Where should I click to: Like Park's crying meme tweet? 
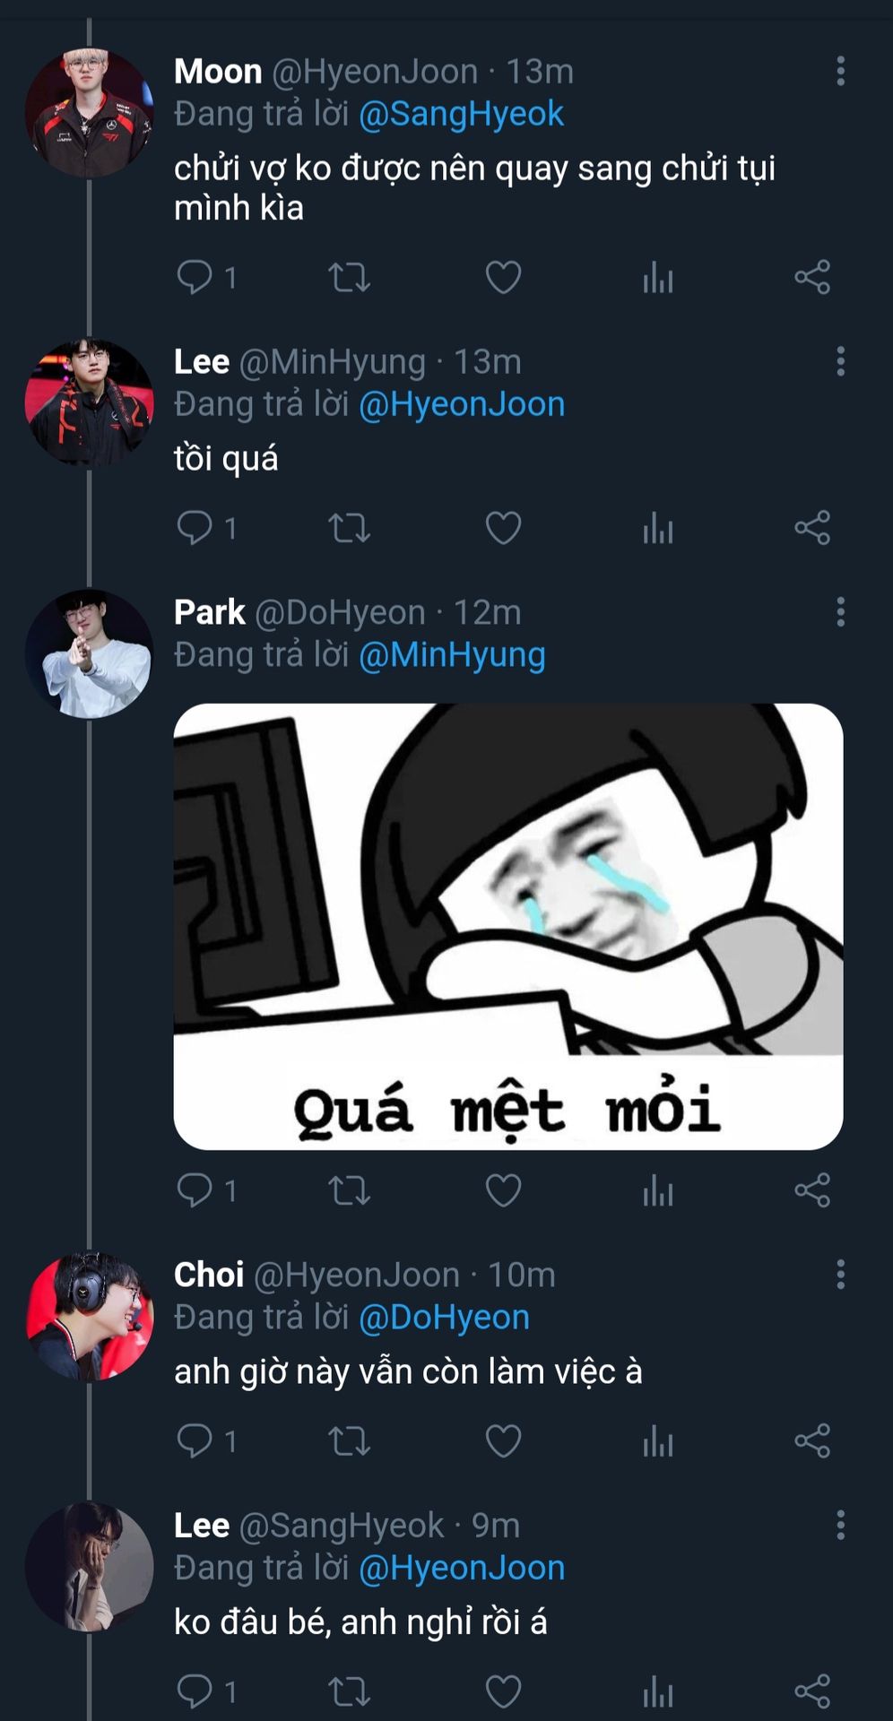pyautogui.click(x=503, y=1190)
